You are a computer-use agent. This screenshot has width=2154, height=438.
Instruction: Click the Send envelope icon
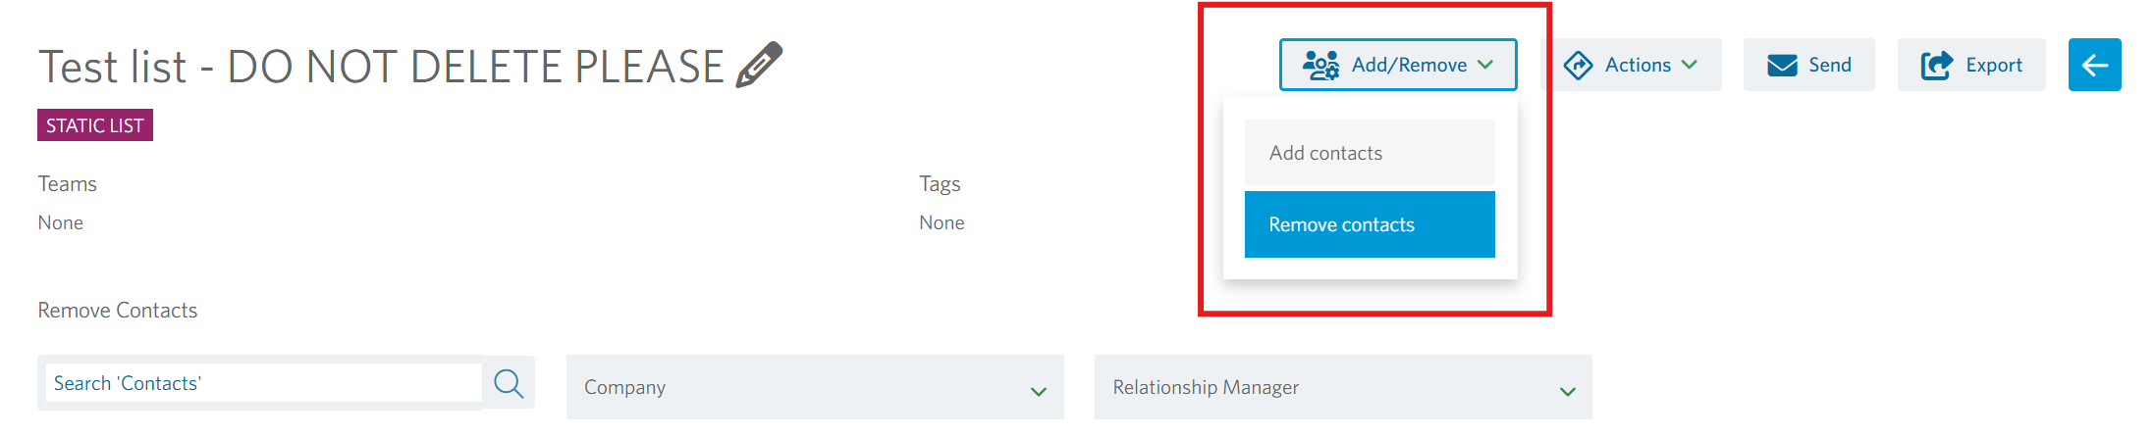pos(1782,66)
